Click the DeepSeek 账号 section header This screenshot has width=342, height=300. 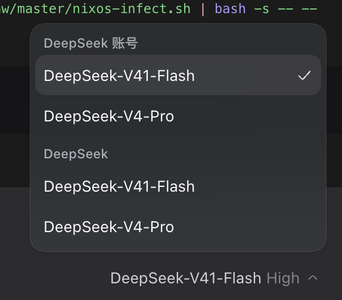click(x=91, y=43)
